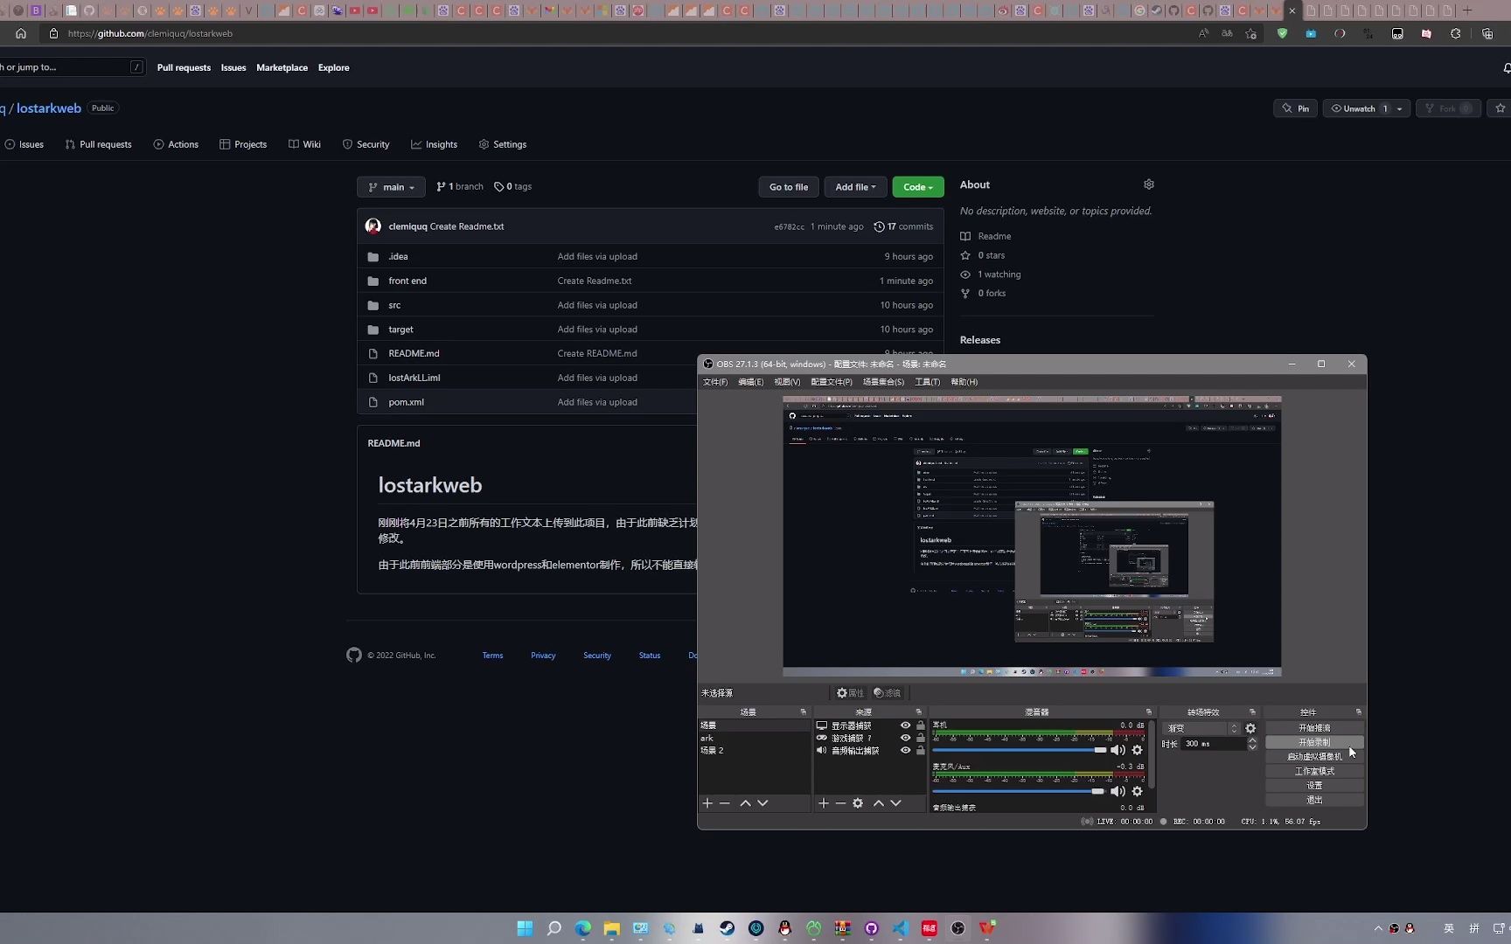The height and width of the screenshot is (944, 1511).
Task: Increase transition duration with the up stepper
Action: pyautogui.click(x=1252, y=740)
